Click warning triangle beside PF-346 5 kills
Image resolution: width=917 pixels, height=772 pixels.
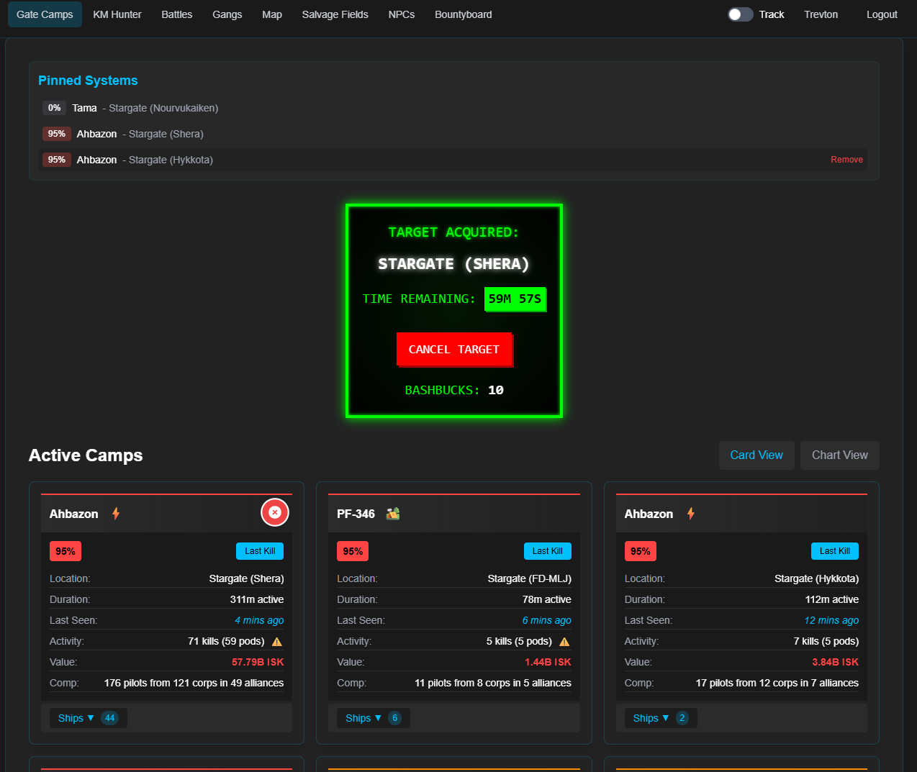(564, 642)
